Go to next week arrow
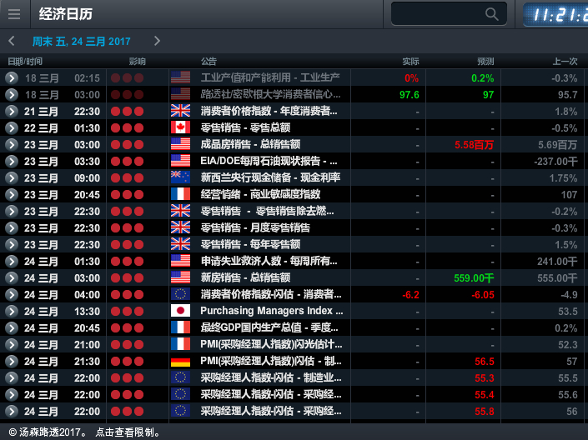Viewport: 588px width, 440px height. point(157,41)
